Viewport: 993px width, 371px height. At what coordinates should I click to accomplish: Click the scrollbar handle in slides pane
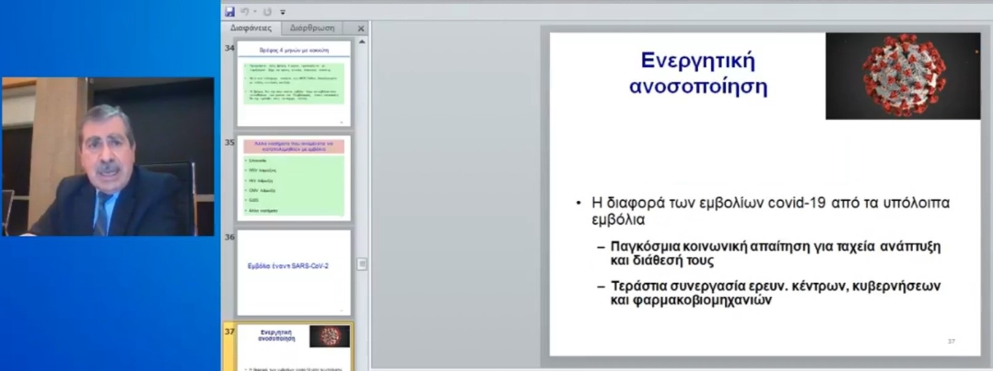362,264
